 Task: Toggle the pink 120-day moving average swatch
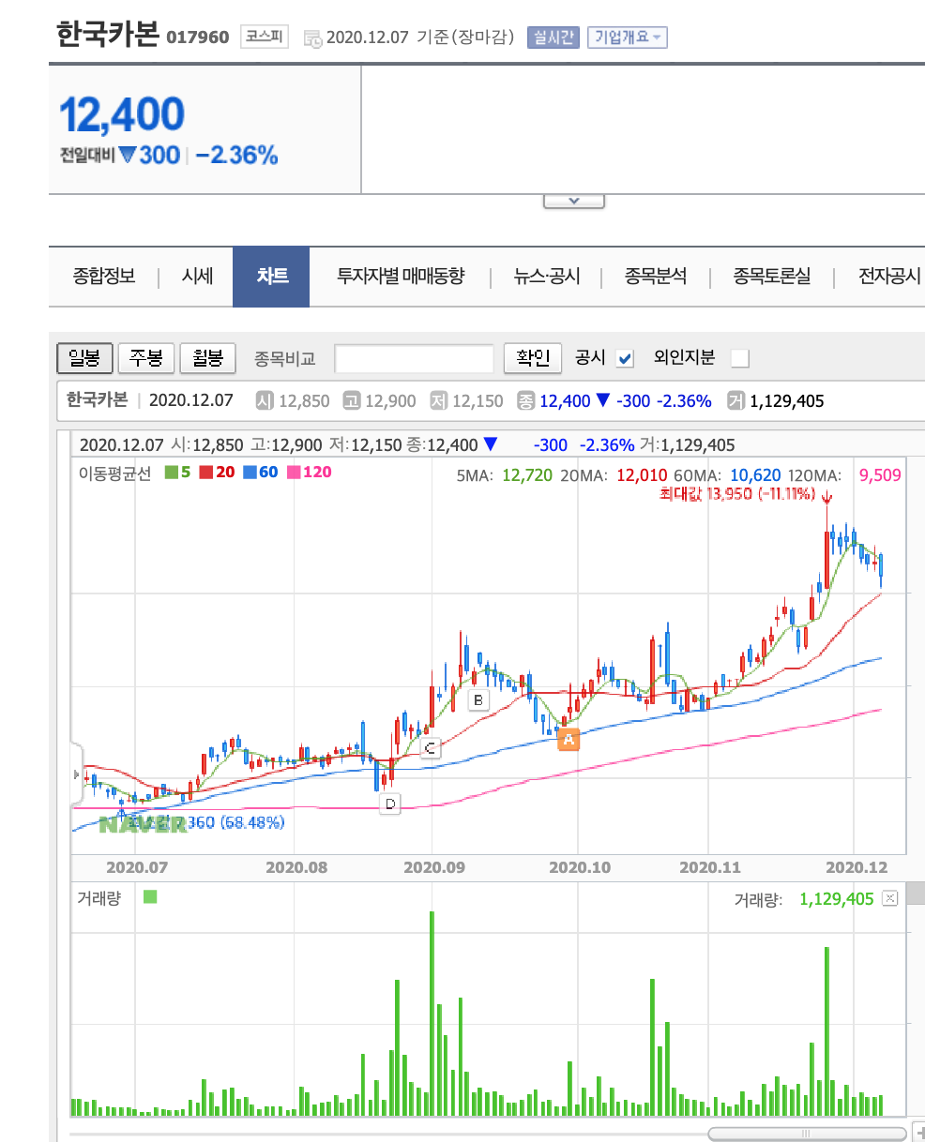(x=292, y=473)
